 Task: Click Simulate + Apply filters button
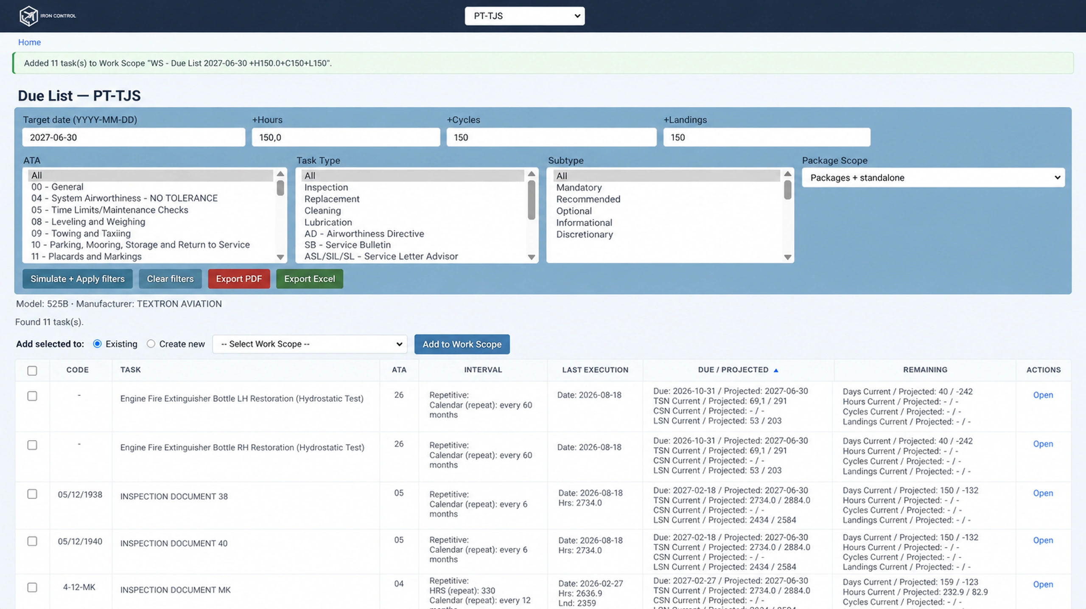78,279
